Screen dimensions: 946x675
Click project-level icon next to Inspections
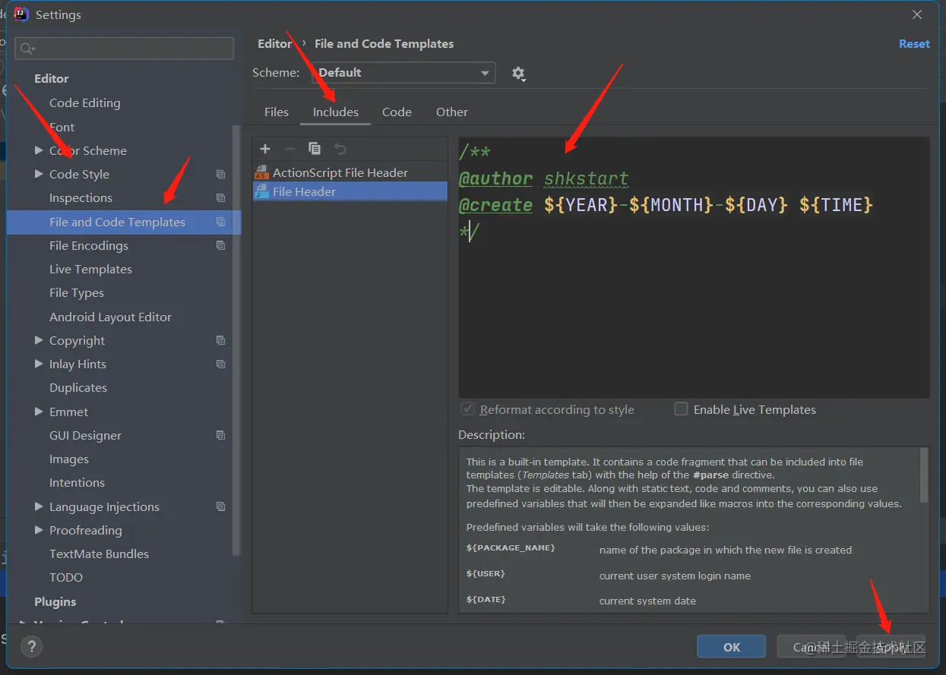[x=220, y=197]
